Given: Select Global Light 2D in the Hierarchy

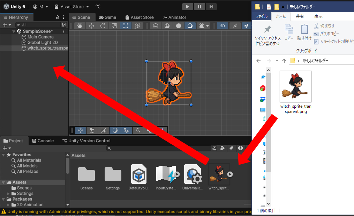Looking at the screenshot, I should (x=43, y=43).
